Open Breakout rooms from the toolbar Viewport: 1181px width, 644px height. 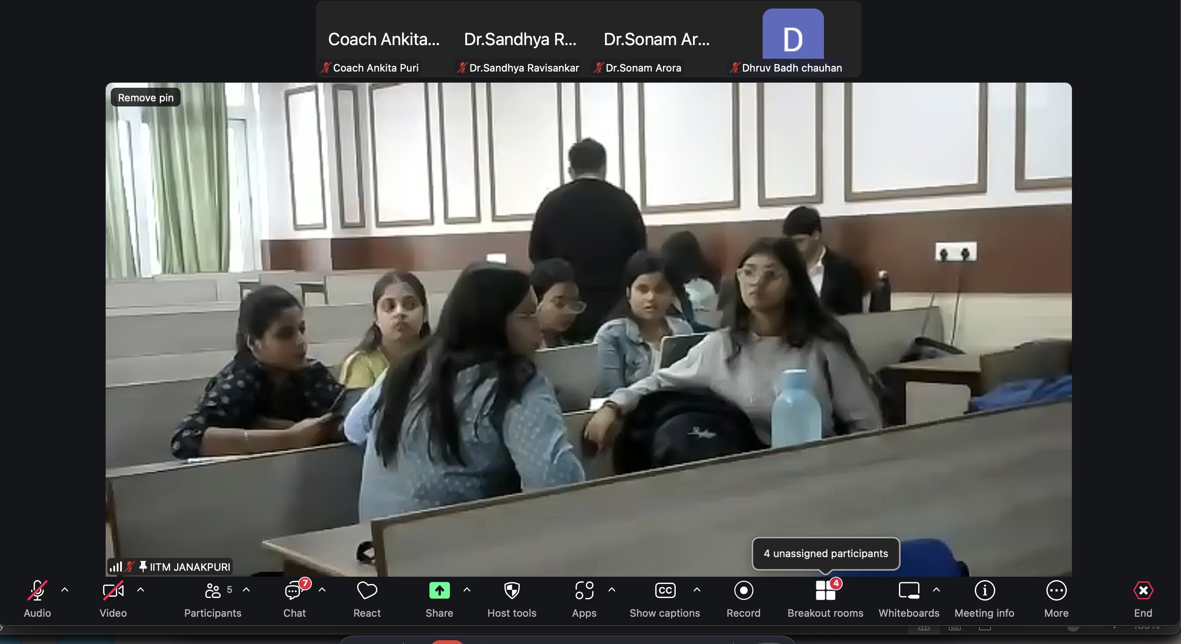pos(825,591)
